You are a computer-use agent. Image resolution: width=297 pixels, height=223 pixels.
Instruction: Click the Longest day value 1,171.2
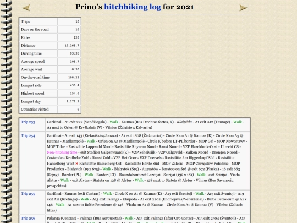73,101
